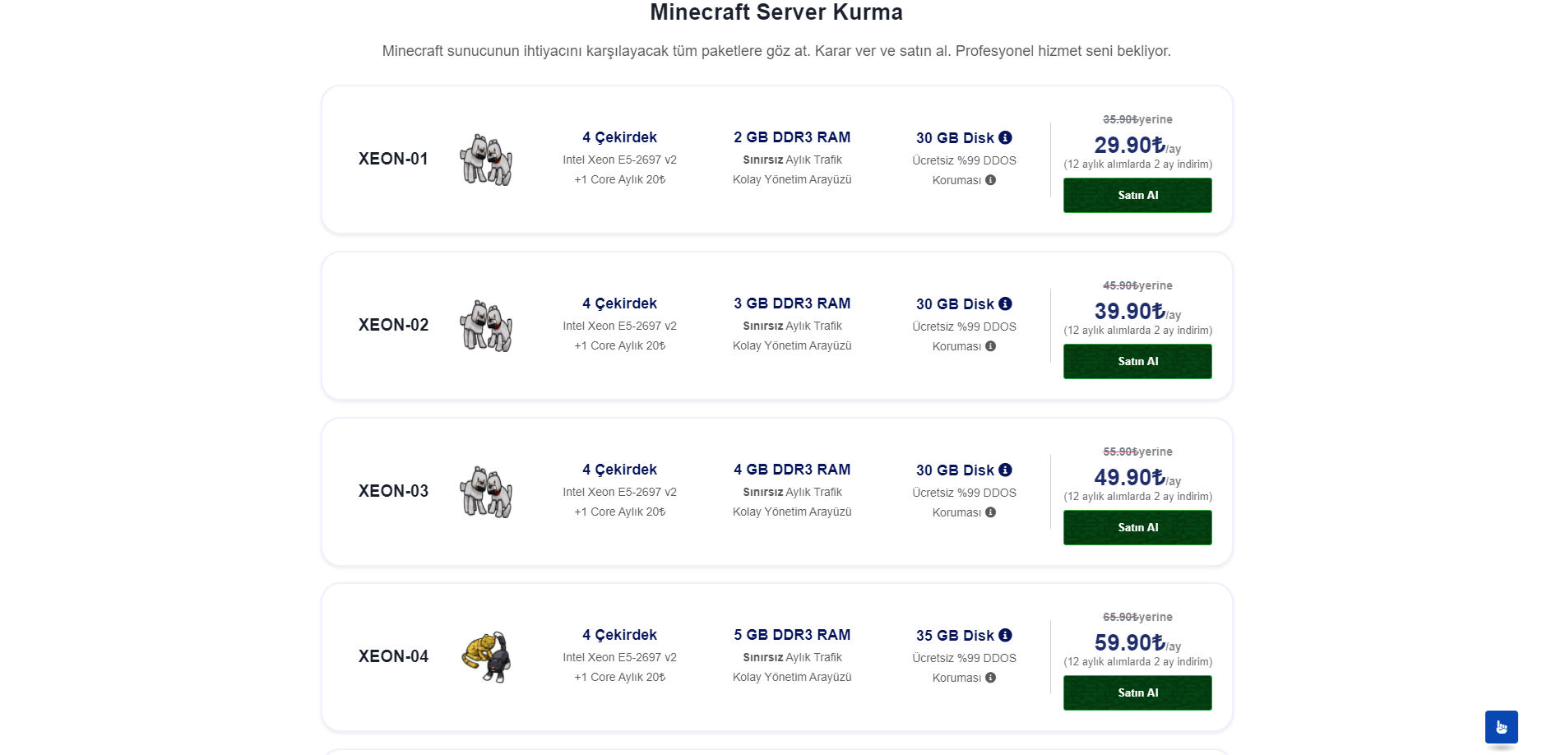The image size is (1556, 755).
Task: Select the XEON-02 package name
Action: tap(393, 325)
